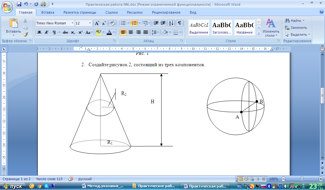This screenshot has width=325, height=190.
Task: Apply text highlight color
Action: point(98,32)
